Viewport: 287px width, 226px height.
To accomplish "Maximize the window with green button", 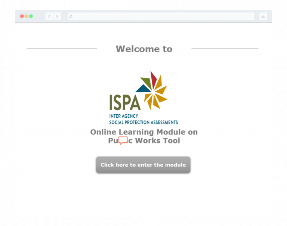I will 31,16.
